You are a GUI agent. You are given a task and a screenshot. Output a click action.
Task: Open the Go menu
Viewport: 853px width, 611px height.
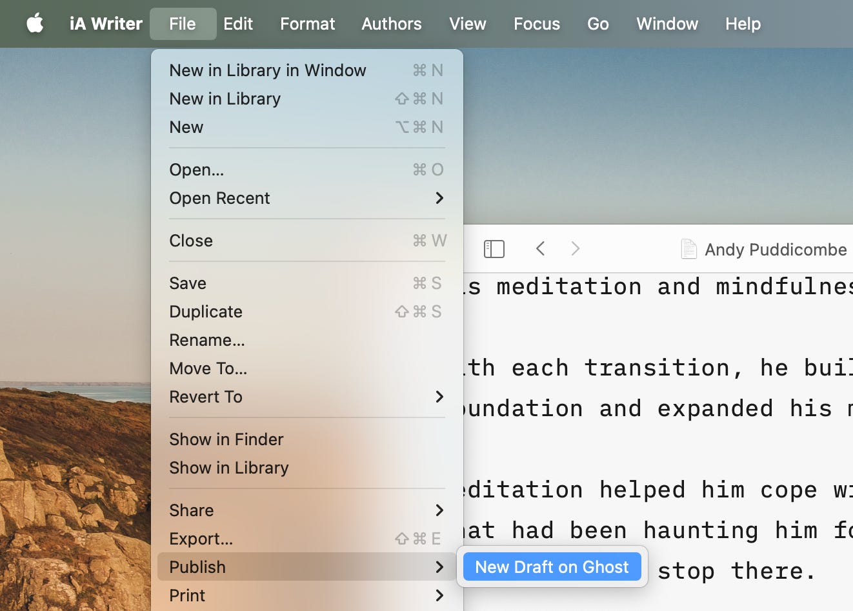(598, 24)
